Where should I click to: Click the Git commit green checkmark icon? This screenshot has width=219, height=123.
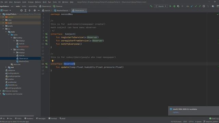coord(196,6)
